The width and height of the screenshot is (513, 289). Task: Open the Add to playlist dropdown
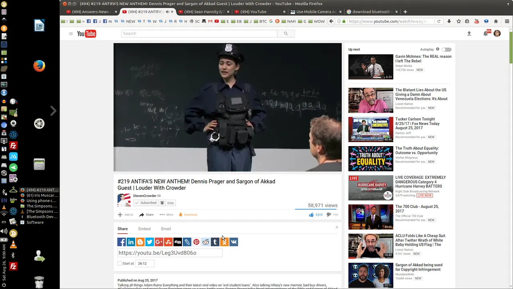pos(125,215)
